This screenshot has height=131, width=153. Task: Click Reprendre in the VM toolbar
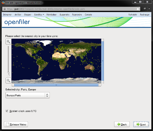coord(77,15)
